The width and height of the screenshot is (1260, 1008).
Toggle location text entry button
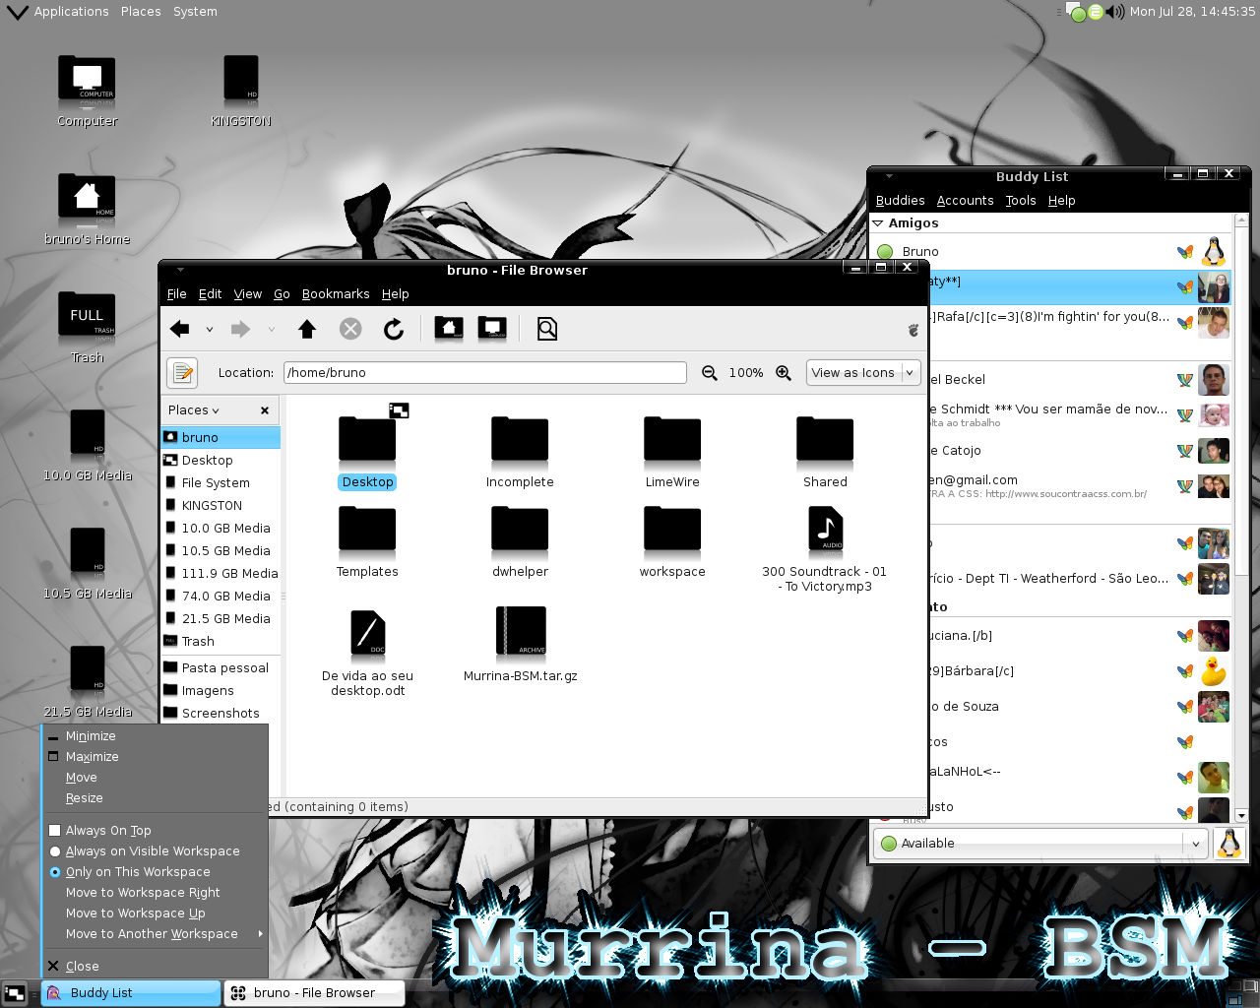(182, 373)
